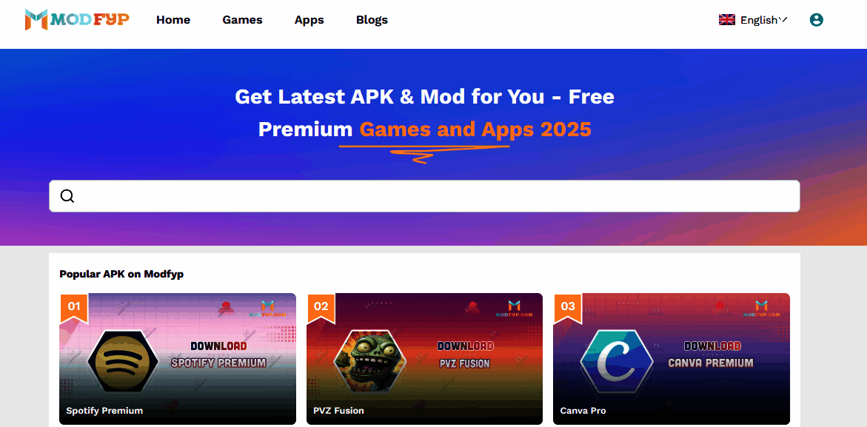Click the Canva C hexagon icon
The height and width of the screenshot is (427, 867).
point(616,360)
